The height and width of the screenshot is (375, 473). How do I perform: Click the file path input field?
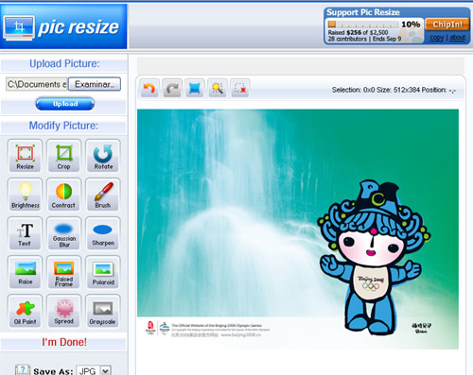tap(37, 84)
